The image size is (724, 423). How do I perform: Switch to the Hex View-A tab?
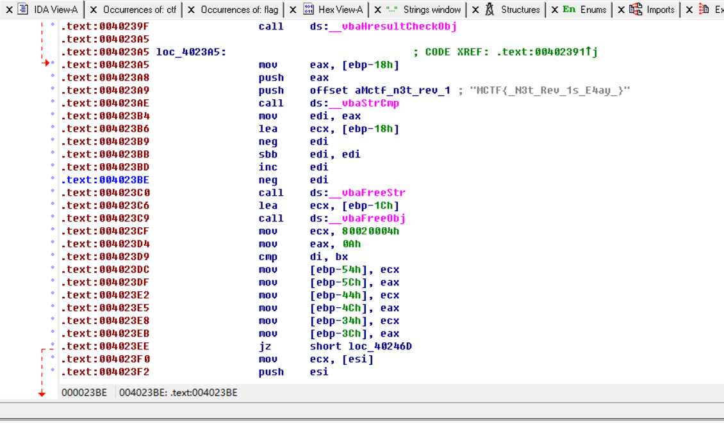[340, 9]
